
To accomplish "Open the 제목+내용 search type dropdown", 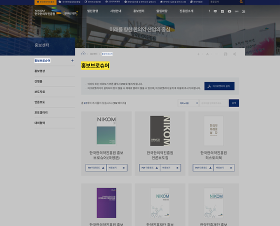I will point(188,103).
